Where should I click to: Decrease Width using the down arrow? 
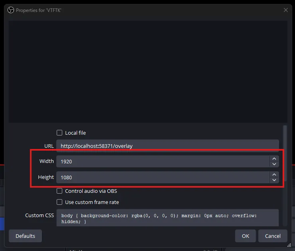tap(274, 164)
